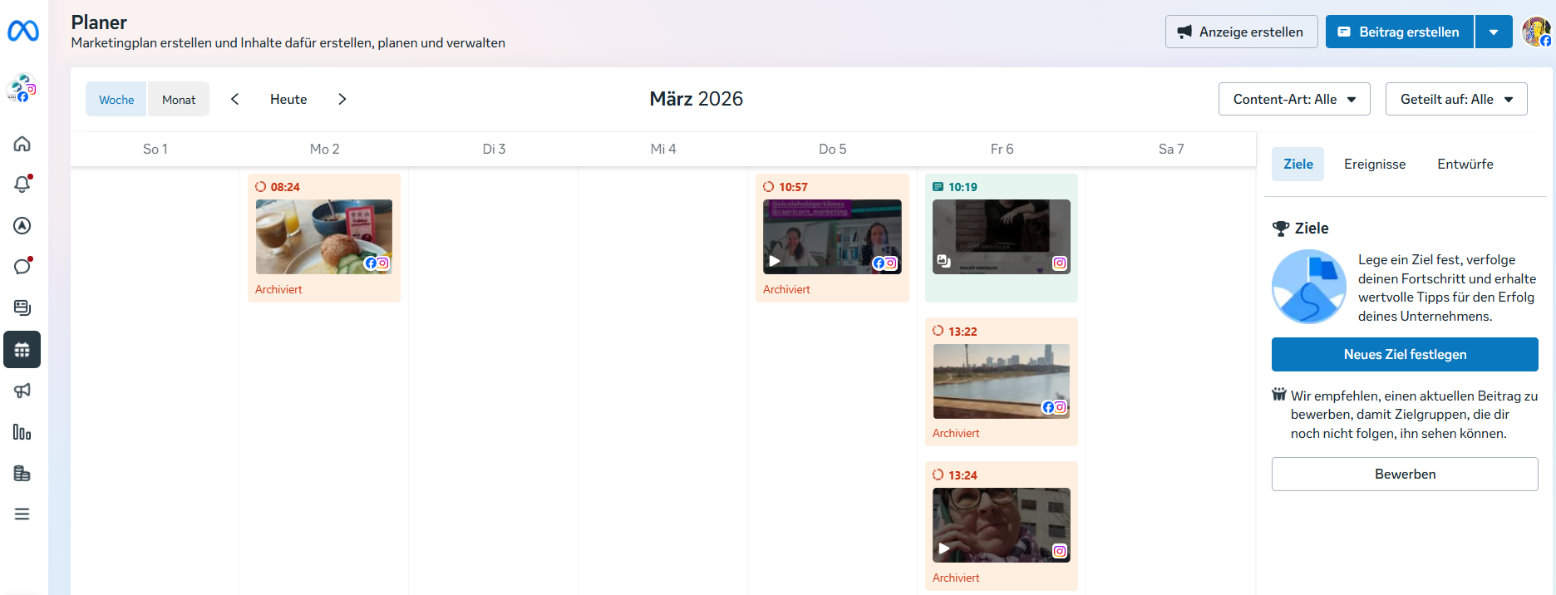Open the 10:19 post thumbnail
Image resolution: width=1556 pixels, height=595 pixels.
(x=1002, y=237)
